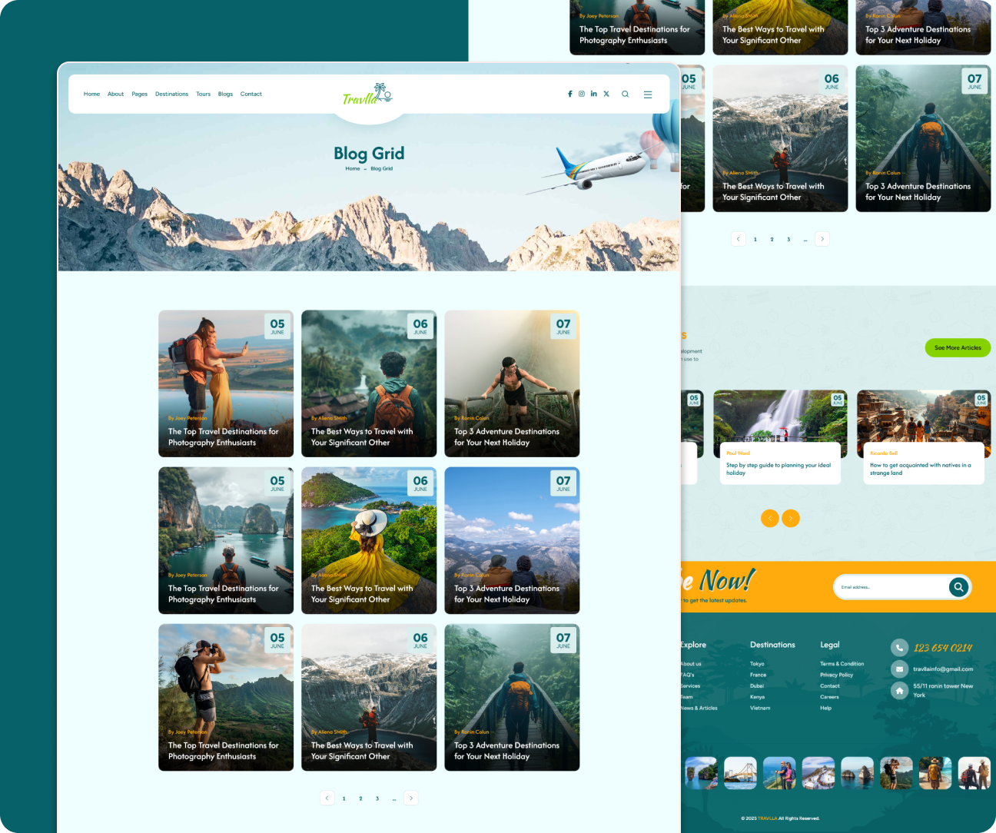Go to previous page pagination arrow
Image resolution: width=996 pixels, height=833 pixels.
327,798
